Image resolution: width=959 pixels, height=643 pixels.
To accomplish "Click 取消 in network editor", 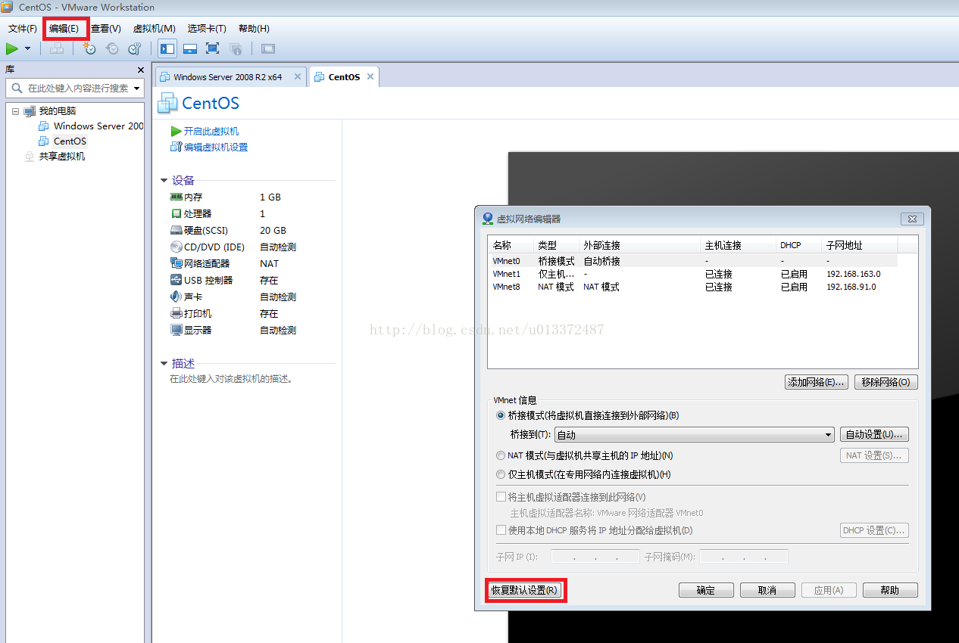I will [x=767, y=590].
